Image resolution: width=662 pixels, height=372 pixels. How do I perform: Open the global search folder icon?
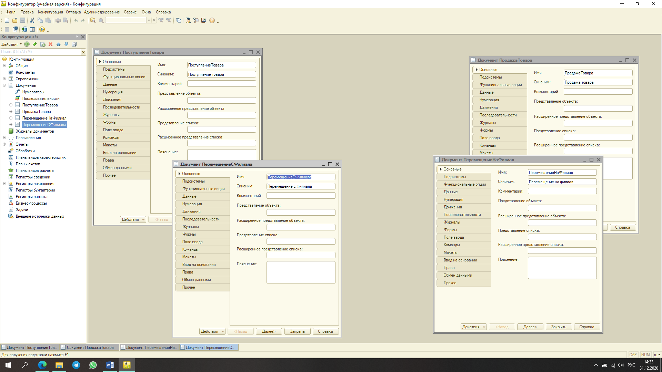(93, 20)
